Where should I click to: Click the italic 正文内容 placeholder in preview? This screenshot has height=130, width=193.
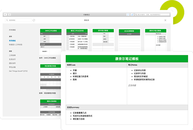coord(132,85)
